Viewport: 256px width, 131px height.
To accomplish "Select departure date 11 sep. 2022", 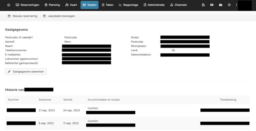I will [x=71, y=123].
